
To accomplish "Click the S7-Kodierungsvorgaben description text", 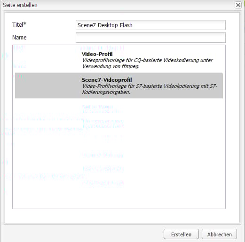I will tap(150, 89).
